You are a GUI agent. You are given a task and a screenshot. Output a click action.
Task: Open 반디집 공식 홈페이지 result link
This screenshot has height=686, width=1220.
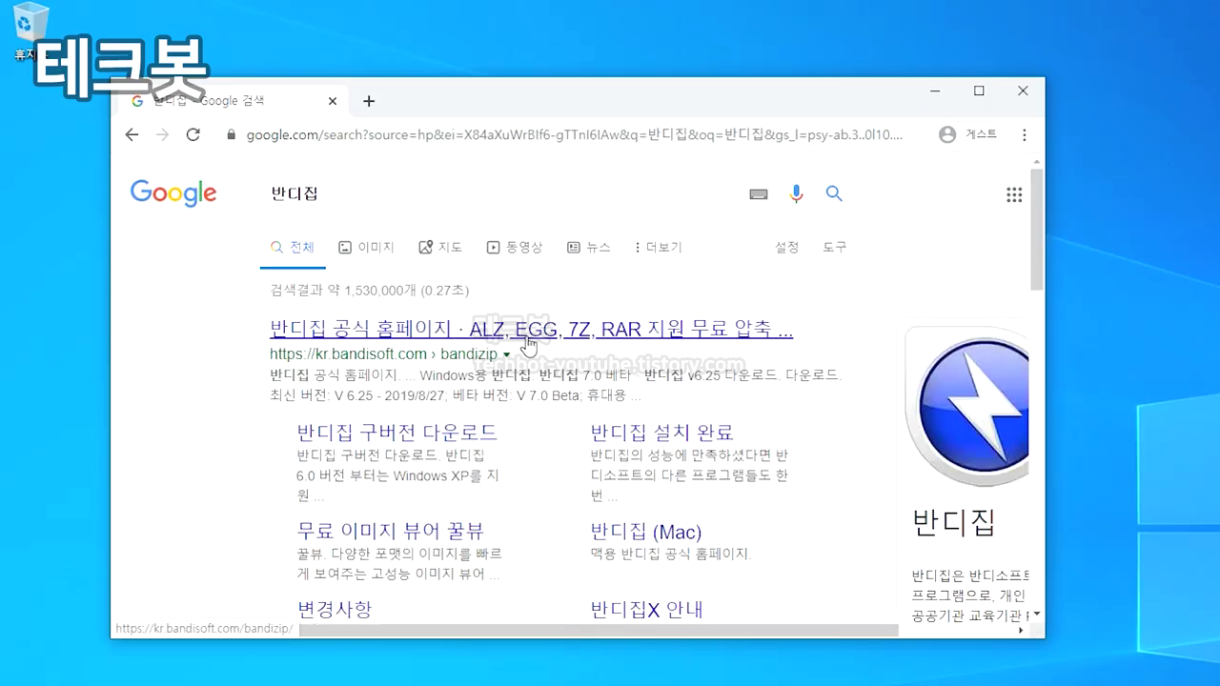[532, 329]
